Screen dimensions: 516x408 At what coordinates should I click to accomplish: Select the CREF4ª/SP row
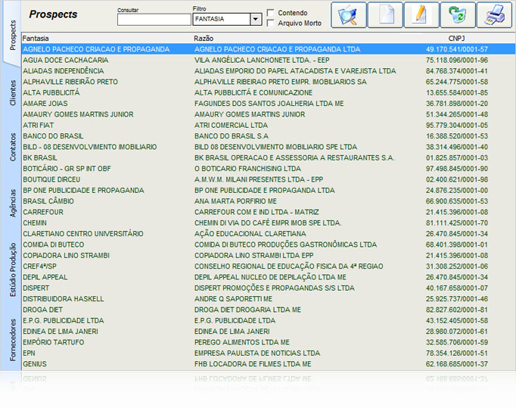click(268, 266)
